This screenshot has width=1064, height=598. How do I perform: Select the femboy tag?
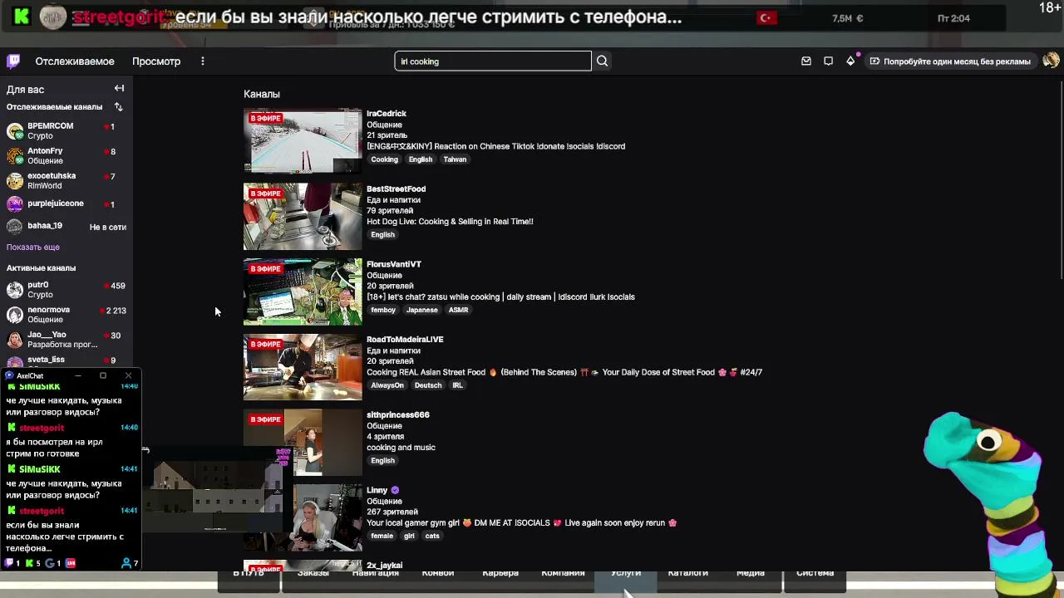click(x=383, y=310)
